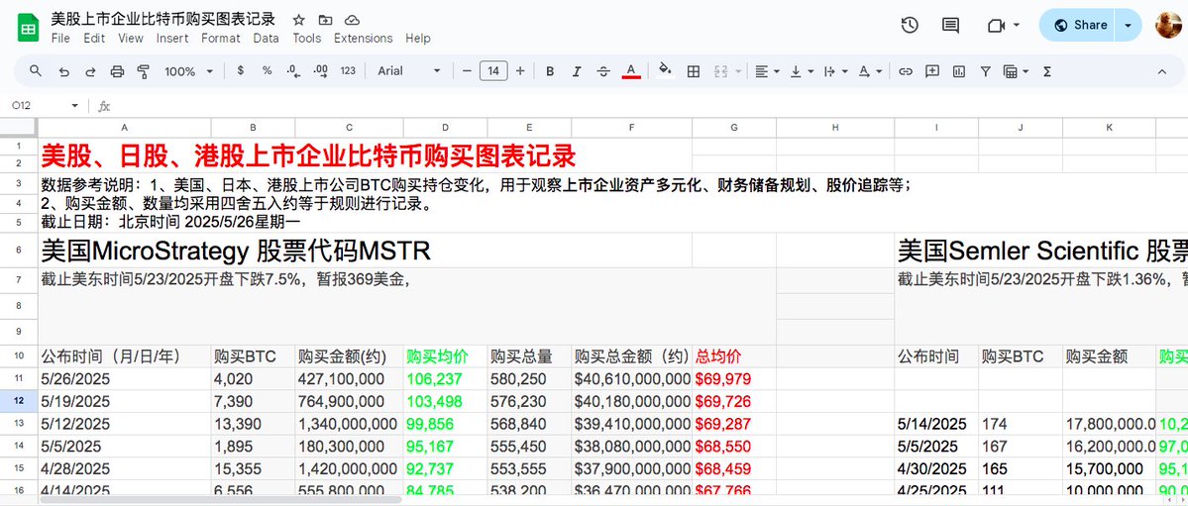
Task: Star this spreadsheet document
Action: 298,20
